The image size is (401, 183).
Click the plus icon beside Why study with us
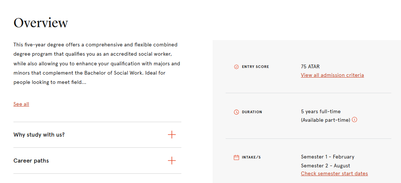[172, 135]
